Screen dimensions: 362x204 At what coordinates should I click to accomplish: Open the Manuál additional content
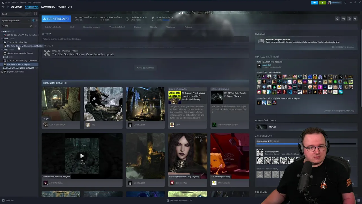coord(306,127)
